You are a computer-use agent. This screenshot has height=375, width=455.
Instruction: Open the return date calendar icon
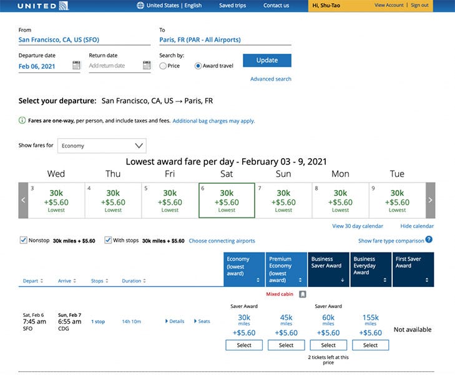(x=147, y=65)
